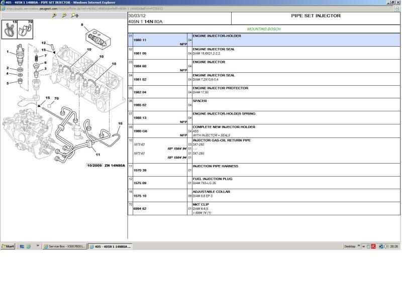Click page icon beside the address bar
This screenshot has width=402, height=285.
click(397, 9)
